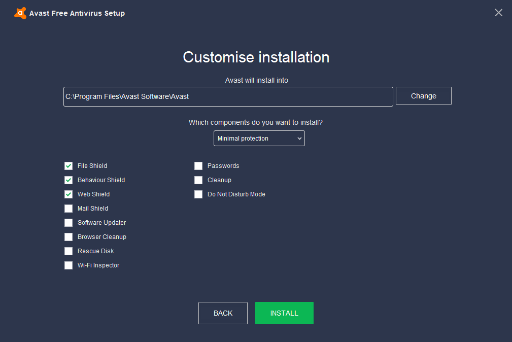Select the Rescue Disk checkbox
The image size is (512, 342).
[69, 251]
